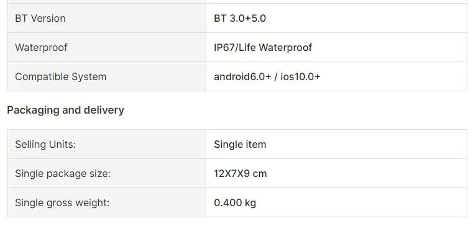473x226 pixels.
Task: Select android6.0+ / ios10.0+ value
Action: [267, 76]
